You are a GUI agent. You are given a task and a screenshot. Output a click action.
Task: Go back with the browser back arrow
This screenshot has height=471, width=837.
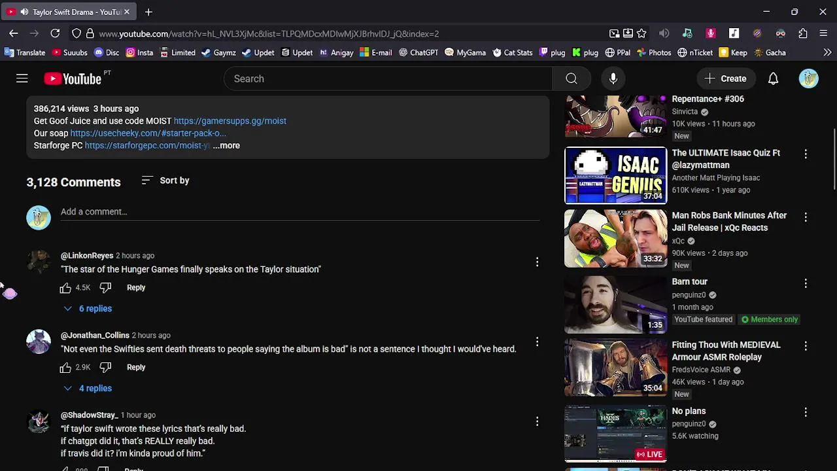click(x=14, y=33)
